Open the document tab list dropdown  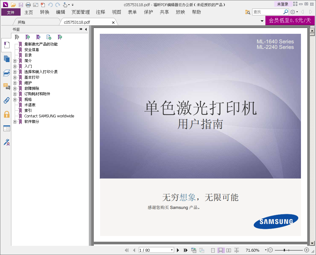[x=262, y=21]
